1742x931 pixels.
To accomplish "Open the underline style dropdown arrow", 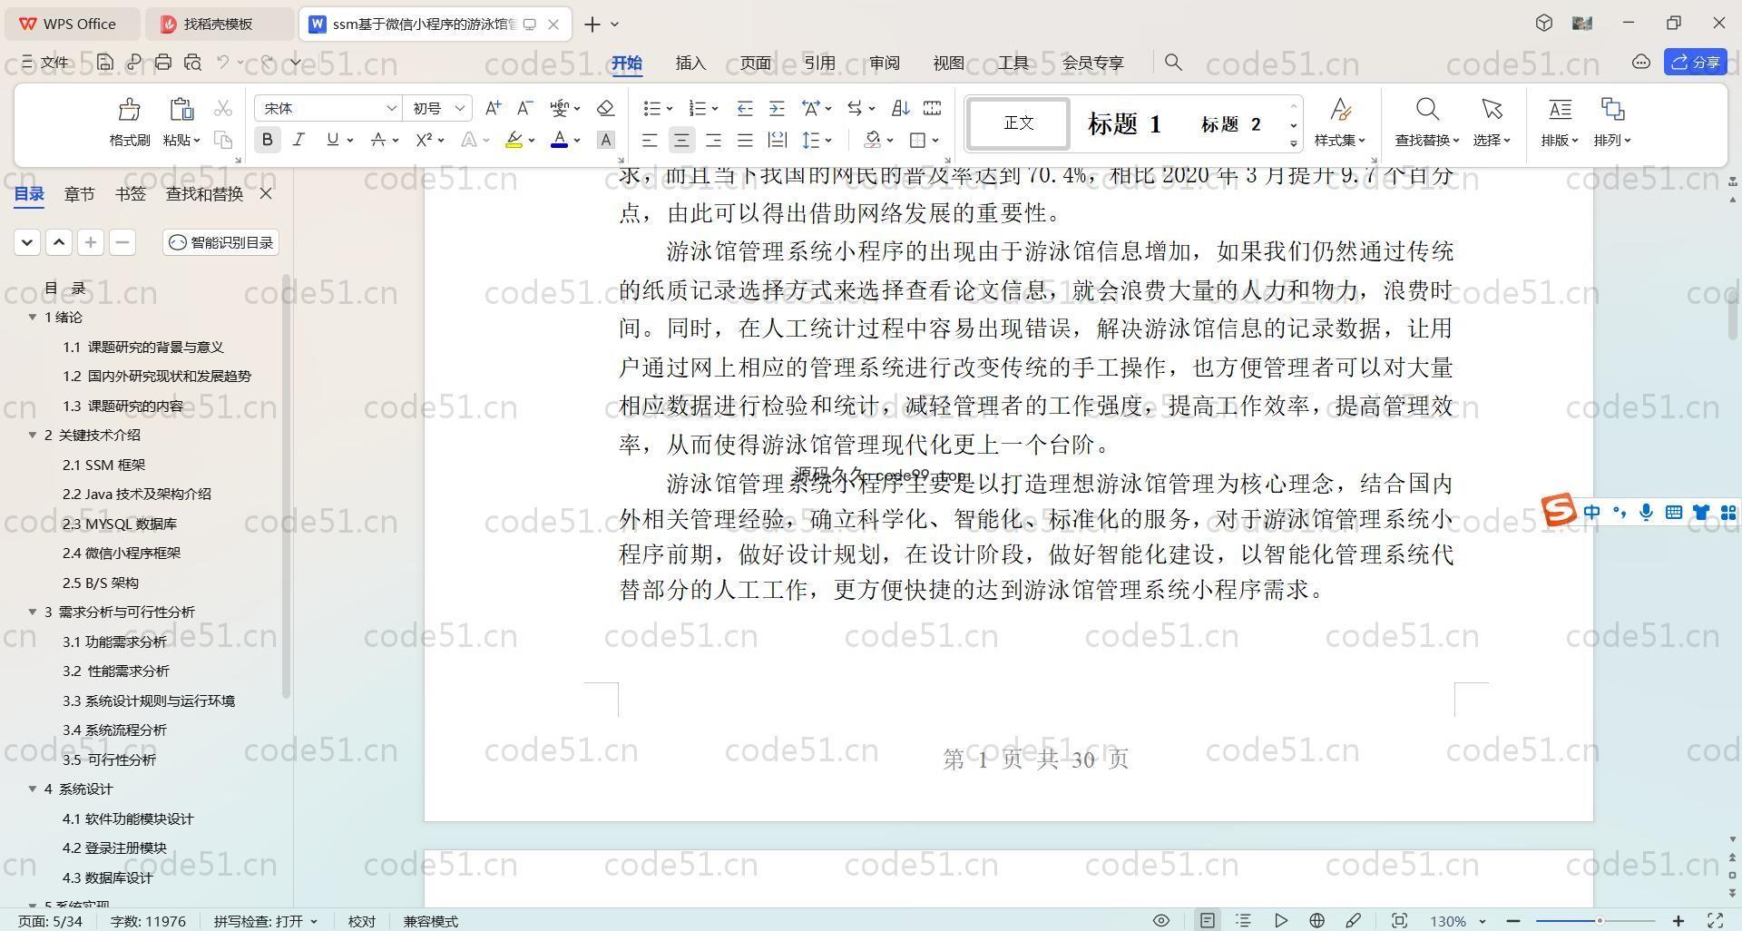I will 350,140.
